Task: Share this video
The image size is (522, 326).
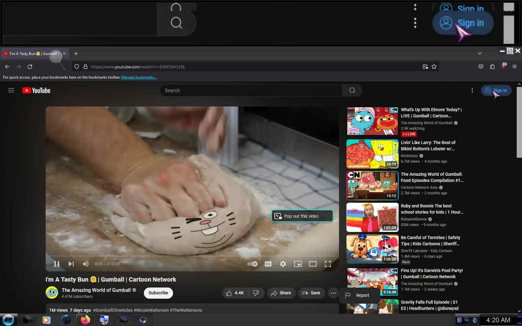Action: [x=281, y=293]
